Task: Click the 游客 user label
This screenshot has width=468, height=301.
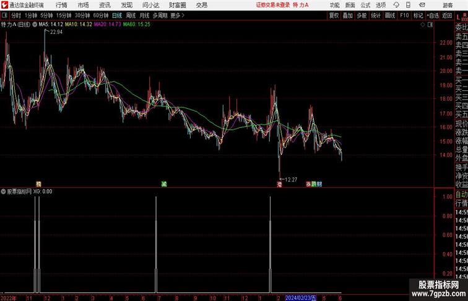Action: tap(448, 5)
